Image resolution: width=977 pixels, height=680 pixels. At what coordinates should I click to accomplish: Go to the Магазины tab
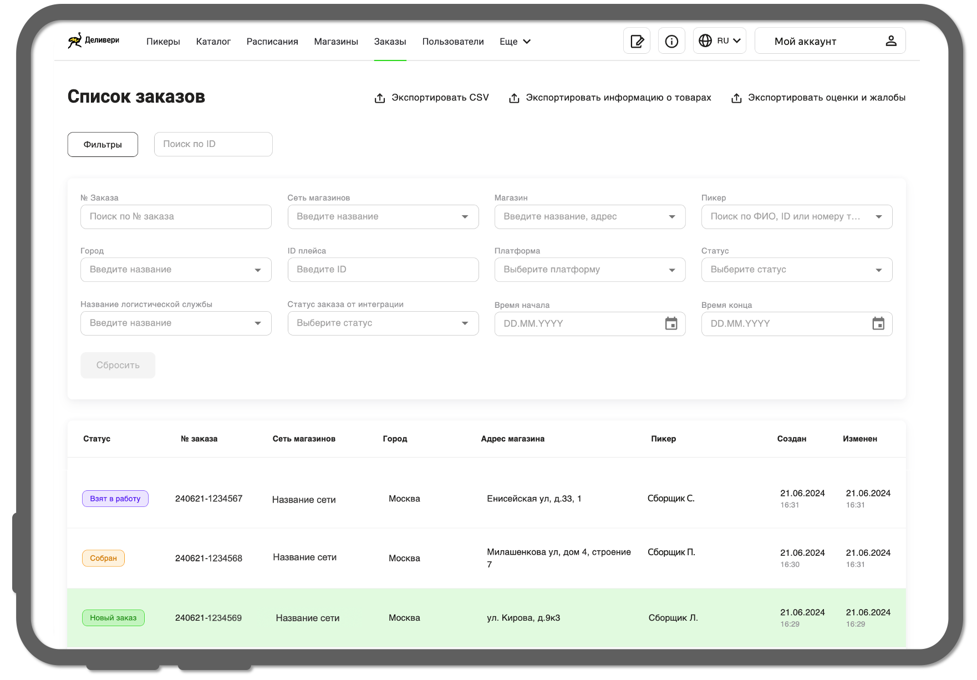[335, 42]
